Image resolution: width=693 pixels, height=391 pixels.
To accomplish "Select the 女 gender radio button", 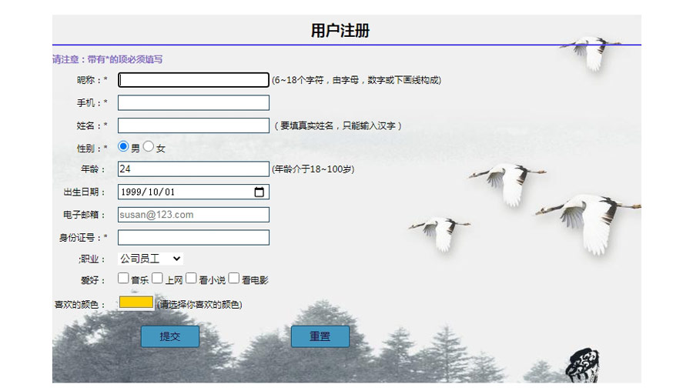I will pos(148,146).
